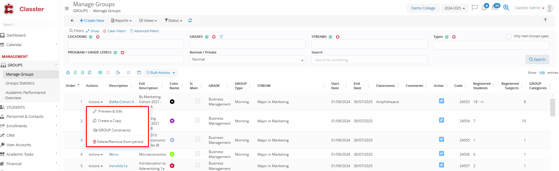
Task: Click the refresh icon beside Status
Action: [190, 20]
